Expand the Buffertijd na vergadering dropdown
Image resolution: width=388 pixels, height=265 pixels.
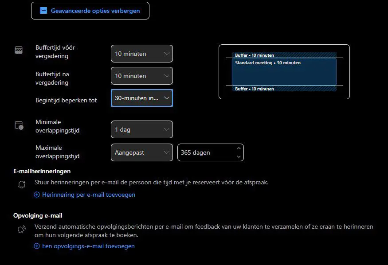pyautogui.click(x=141, y=76)
